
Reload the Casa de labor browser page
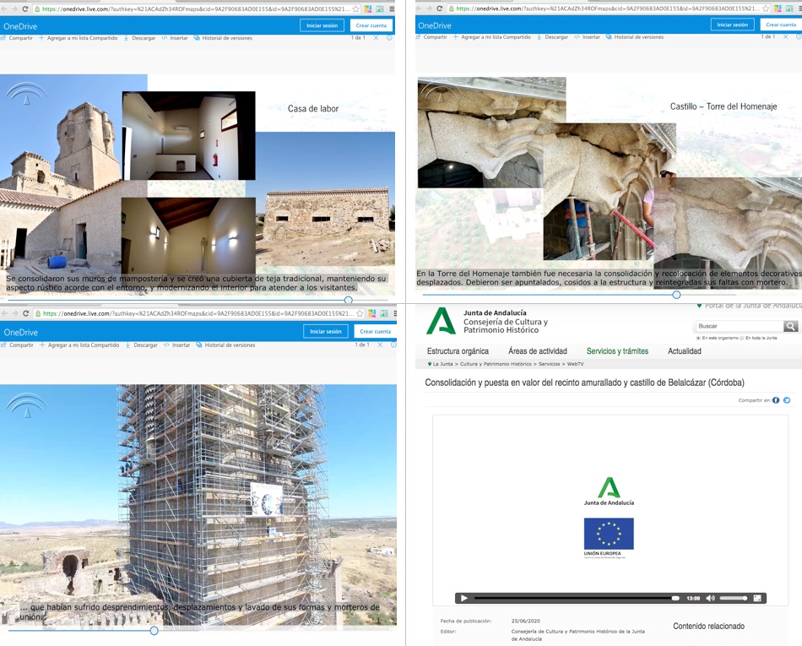coord(24,9)
